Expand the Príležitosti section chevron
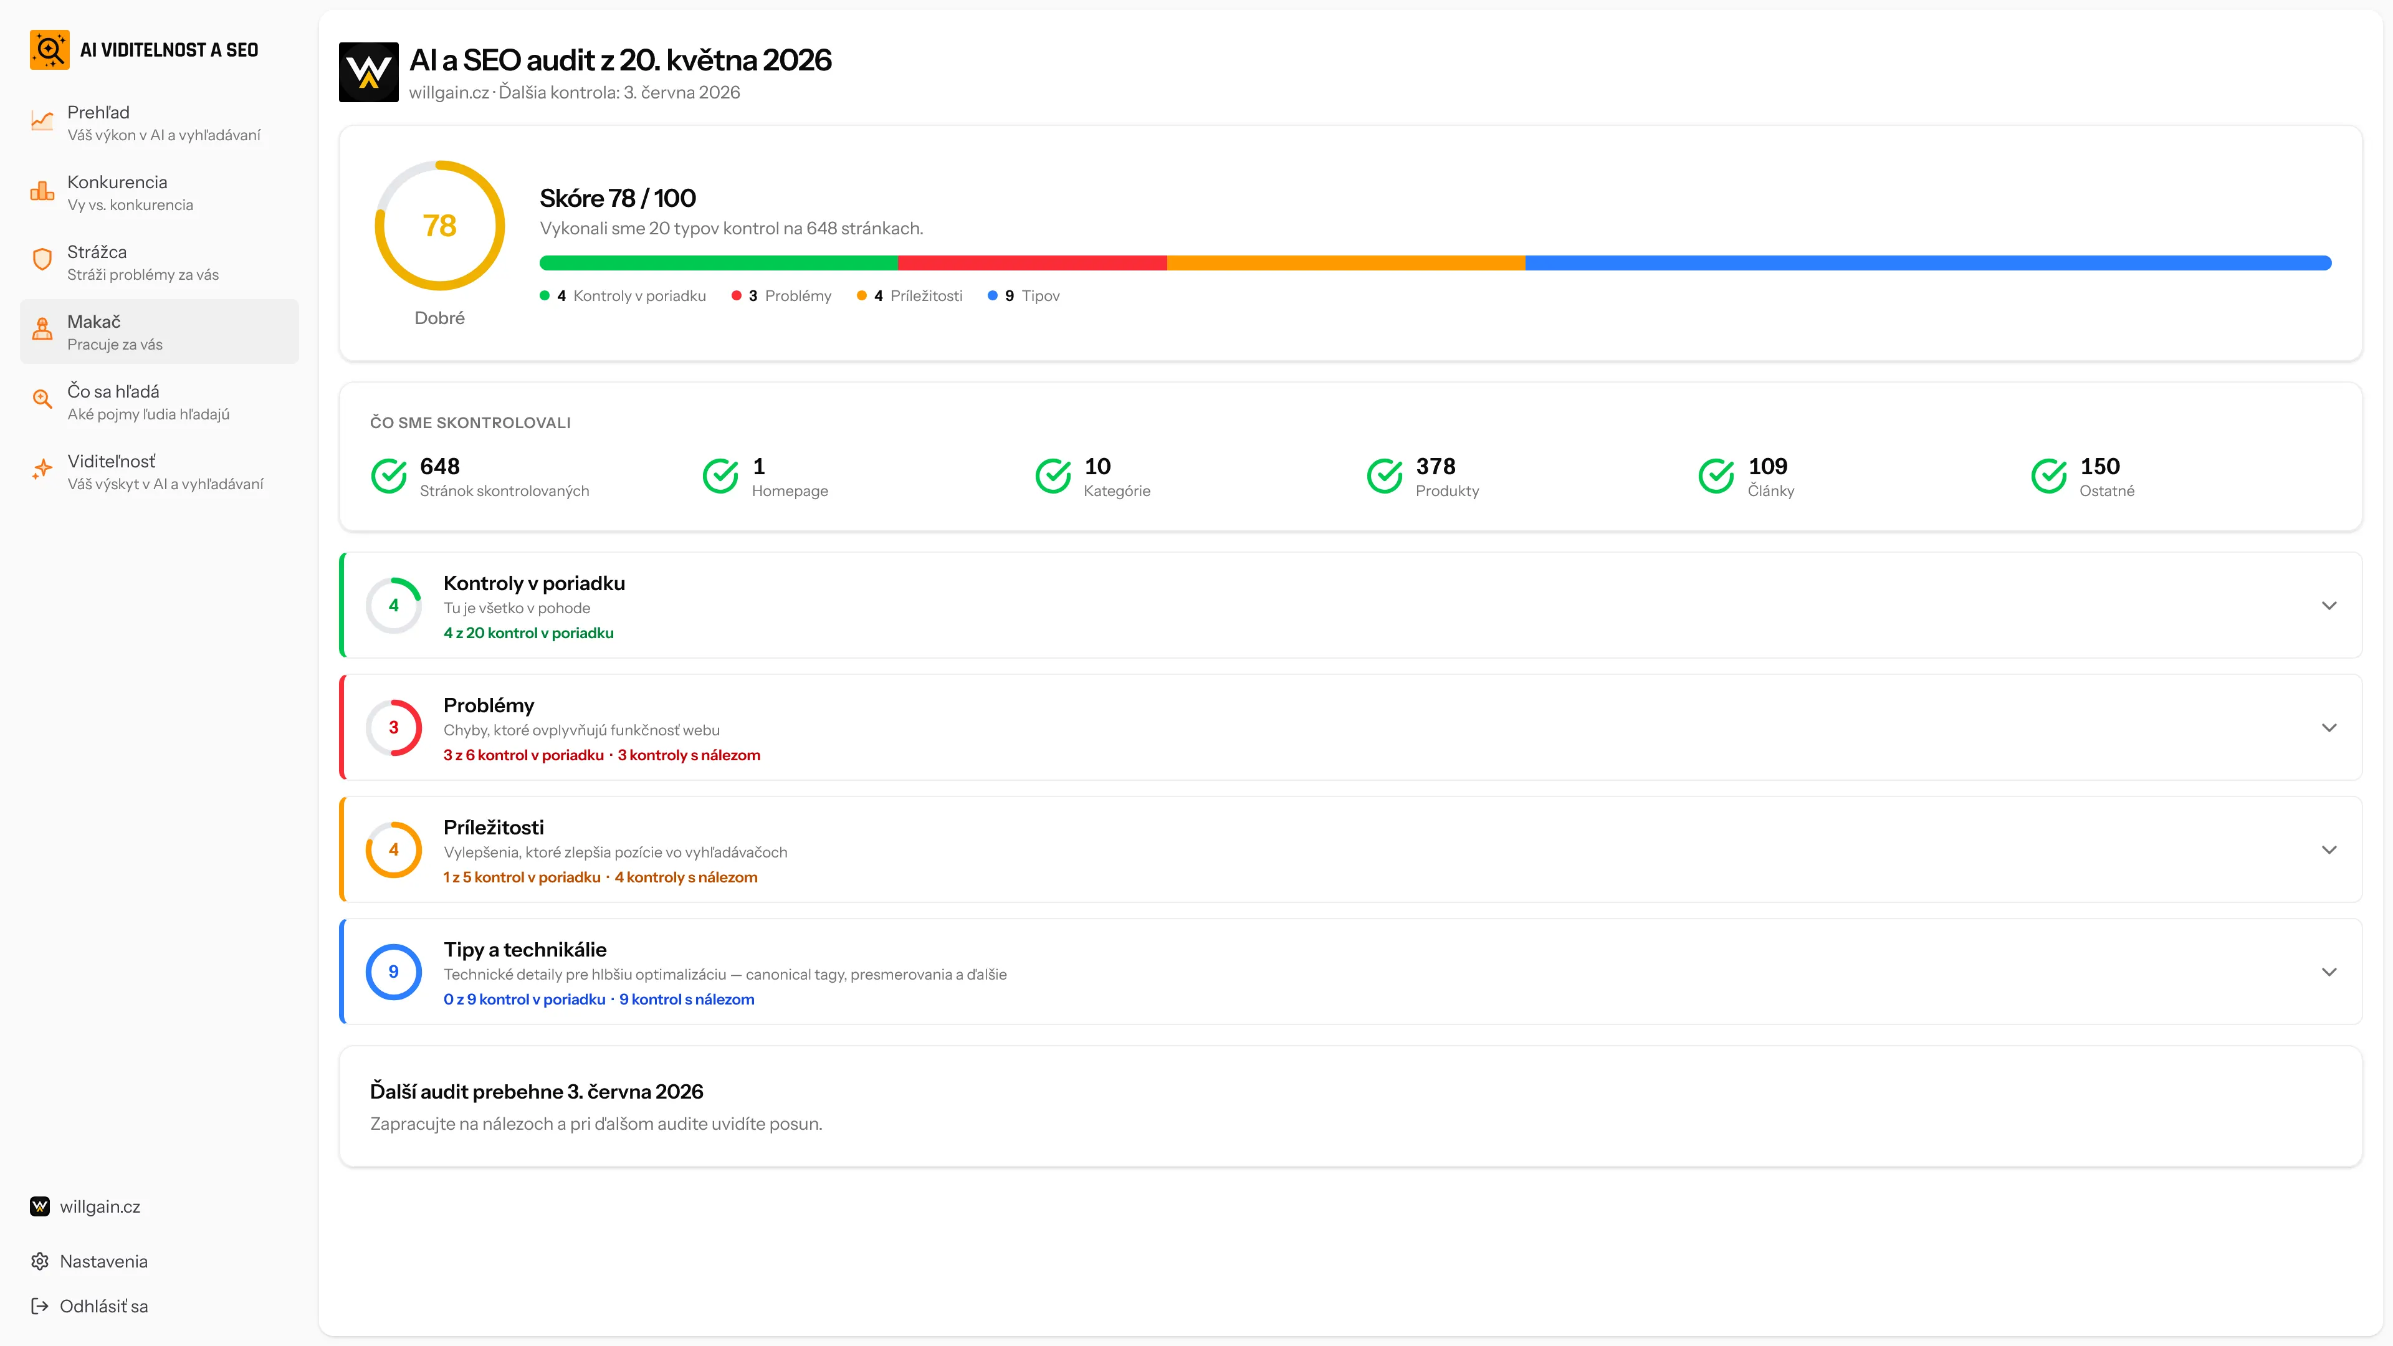The height and width of the screenshot is (1346, 2393). coord(2329,850)
